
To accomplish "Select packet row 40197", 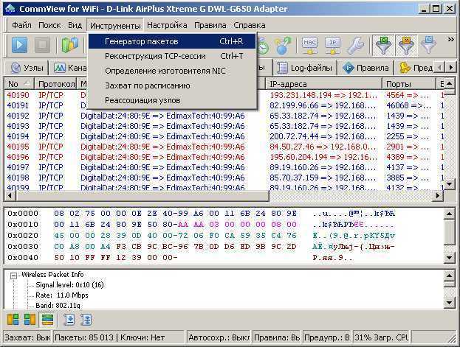I will [x=224, y=167].
